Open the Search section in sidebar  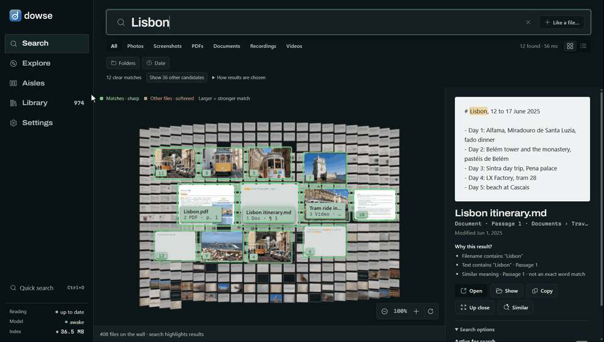click(x=47, y=43)
